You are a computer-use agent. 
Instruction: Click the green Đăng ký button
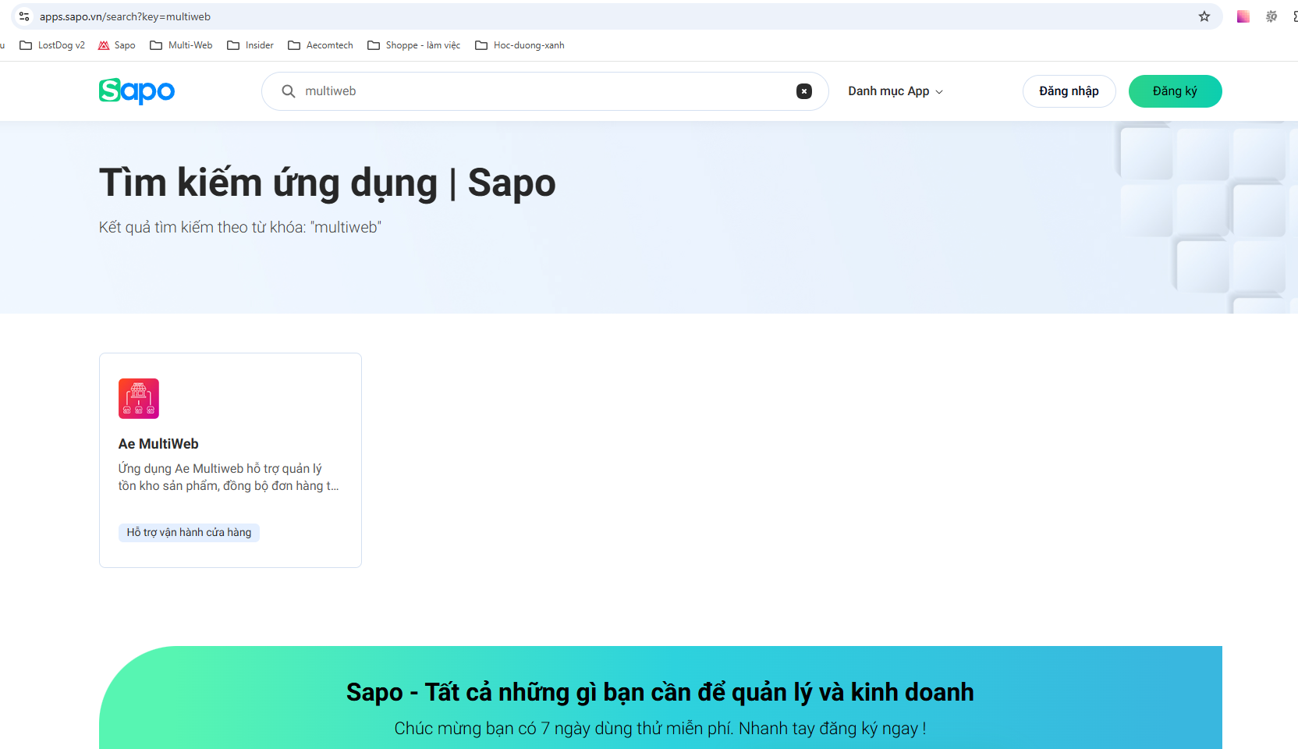1175,91
